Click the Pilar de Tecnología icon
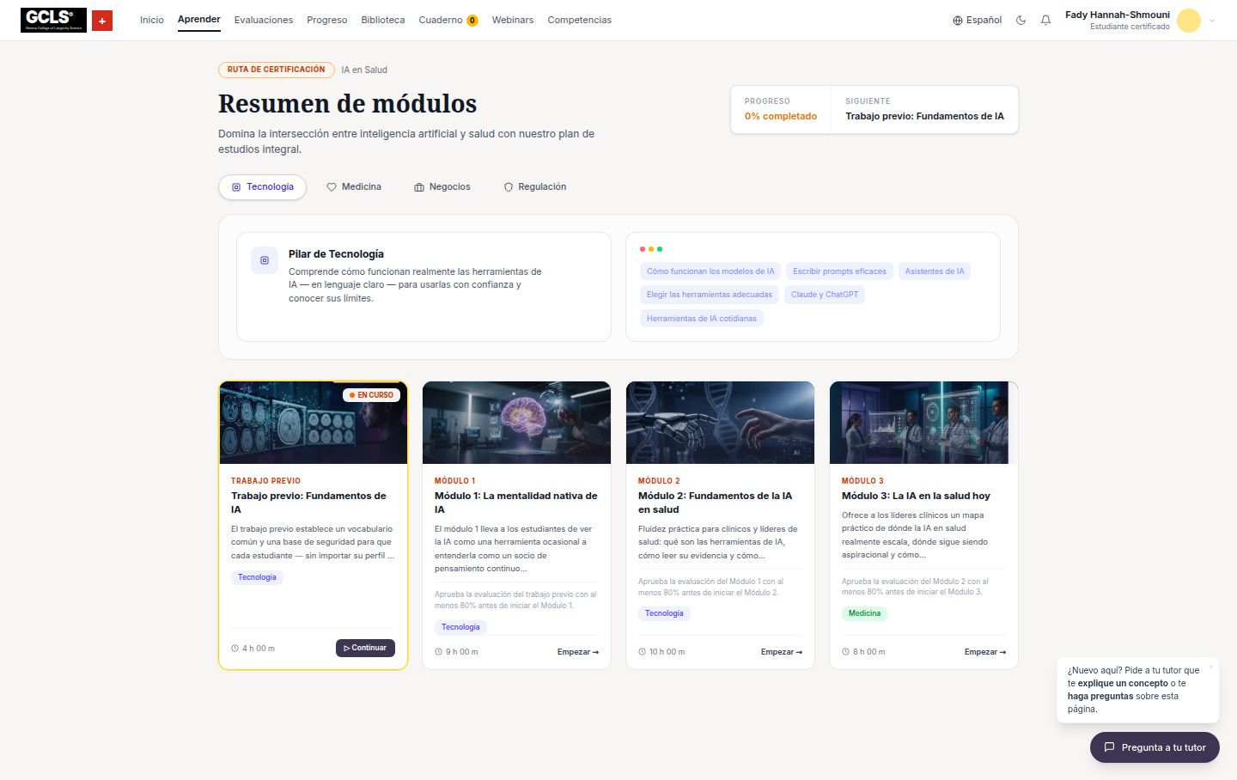This screenshot has width=1237, height=780. click(x=265, y=260)
